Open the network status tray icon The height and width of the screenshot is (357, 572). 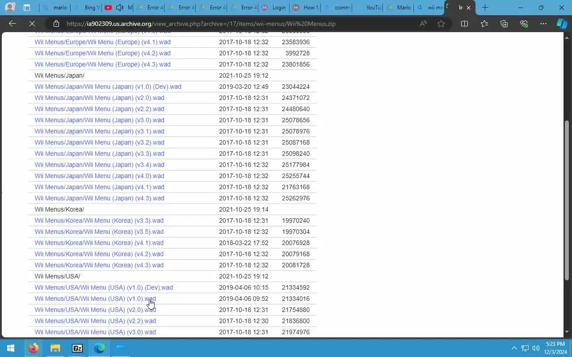click(x=525, y=348)
